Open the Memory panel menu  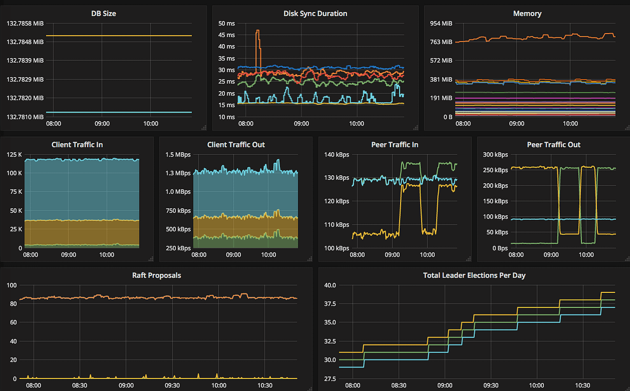(527, 13)
